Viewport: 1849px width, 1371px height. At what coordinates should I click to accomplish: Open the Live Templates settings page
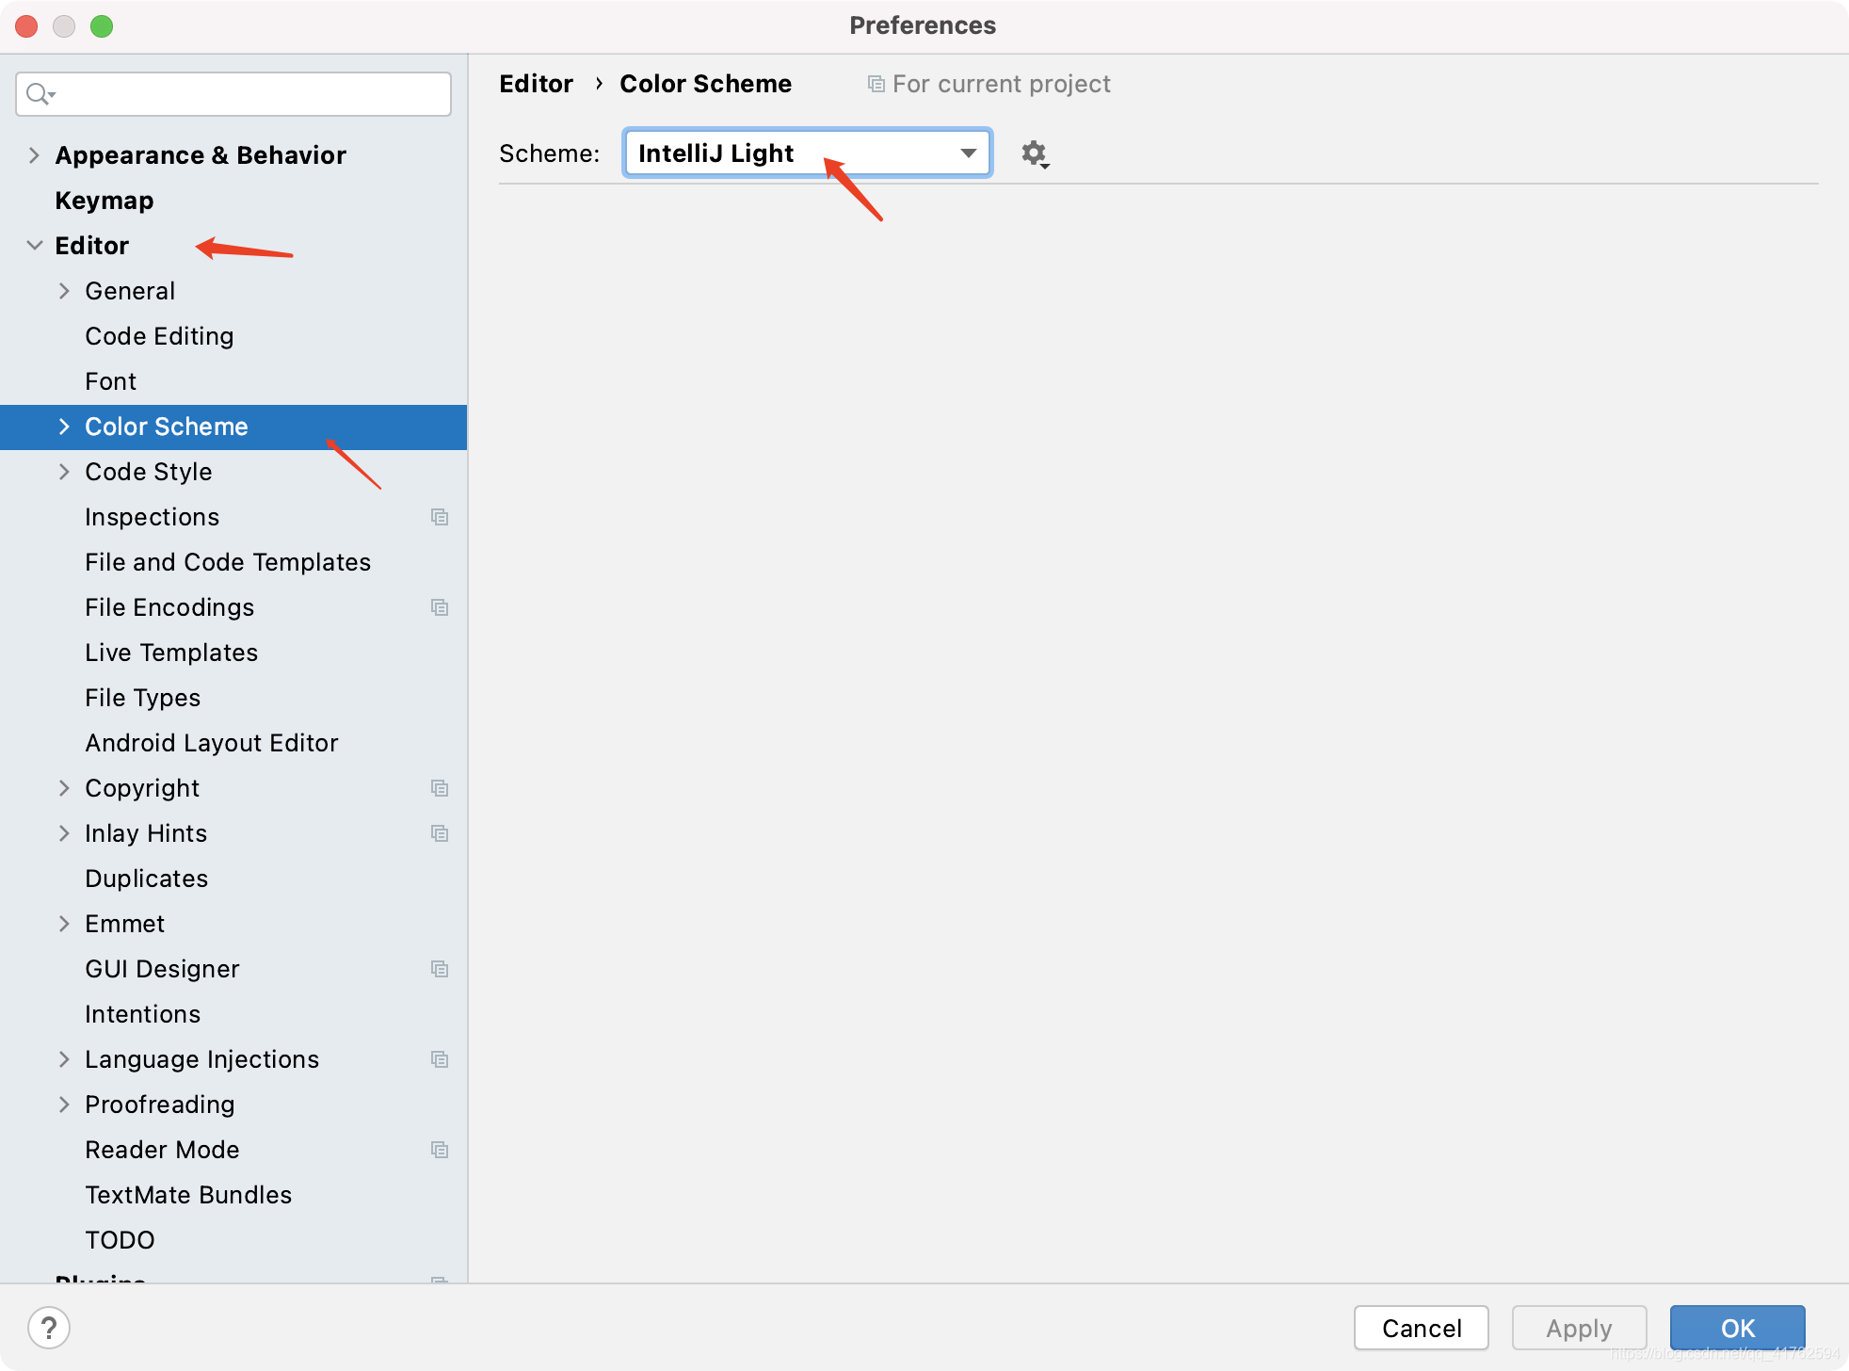click(171, 653)
